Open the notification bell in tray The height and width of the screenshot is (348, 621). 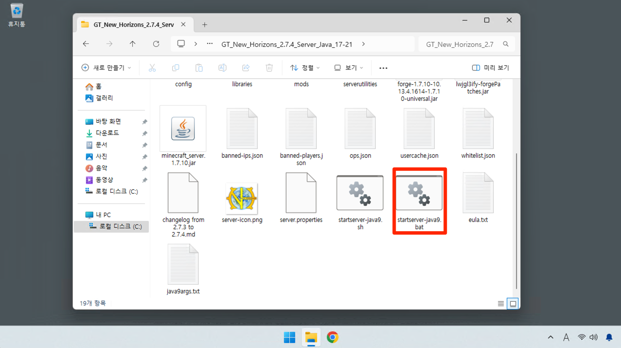609,337
